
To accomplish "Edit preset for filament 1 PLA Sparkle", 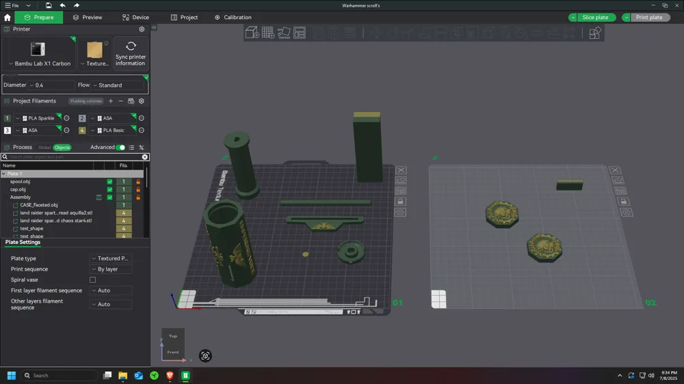I will click(66, 118).
